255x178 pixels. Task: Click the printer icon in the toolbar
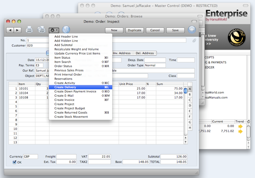tap(29, 30)
